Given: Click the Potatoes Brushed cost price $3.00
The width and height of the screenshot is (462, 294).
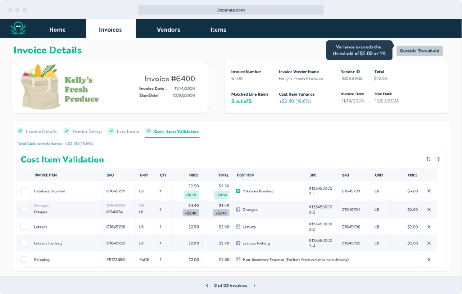Looking at the screenshot, I should tap(412, 191).
